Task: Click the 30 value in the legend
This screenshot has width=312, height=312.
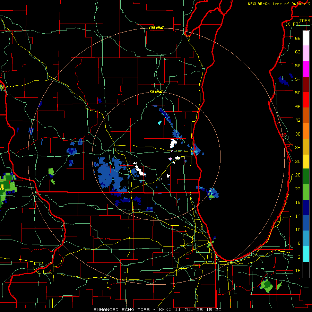Action: [x=298, y=161]
